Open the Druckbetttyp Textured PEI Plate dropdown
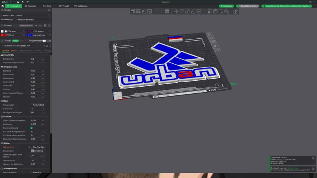317x178 pixels. pos(33,19)
